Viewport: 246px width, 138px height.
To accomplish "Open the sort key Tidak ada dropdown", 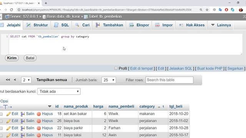I will (59, 91).
